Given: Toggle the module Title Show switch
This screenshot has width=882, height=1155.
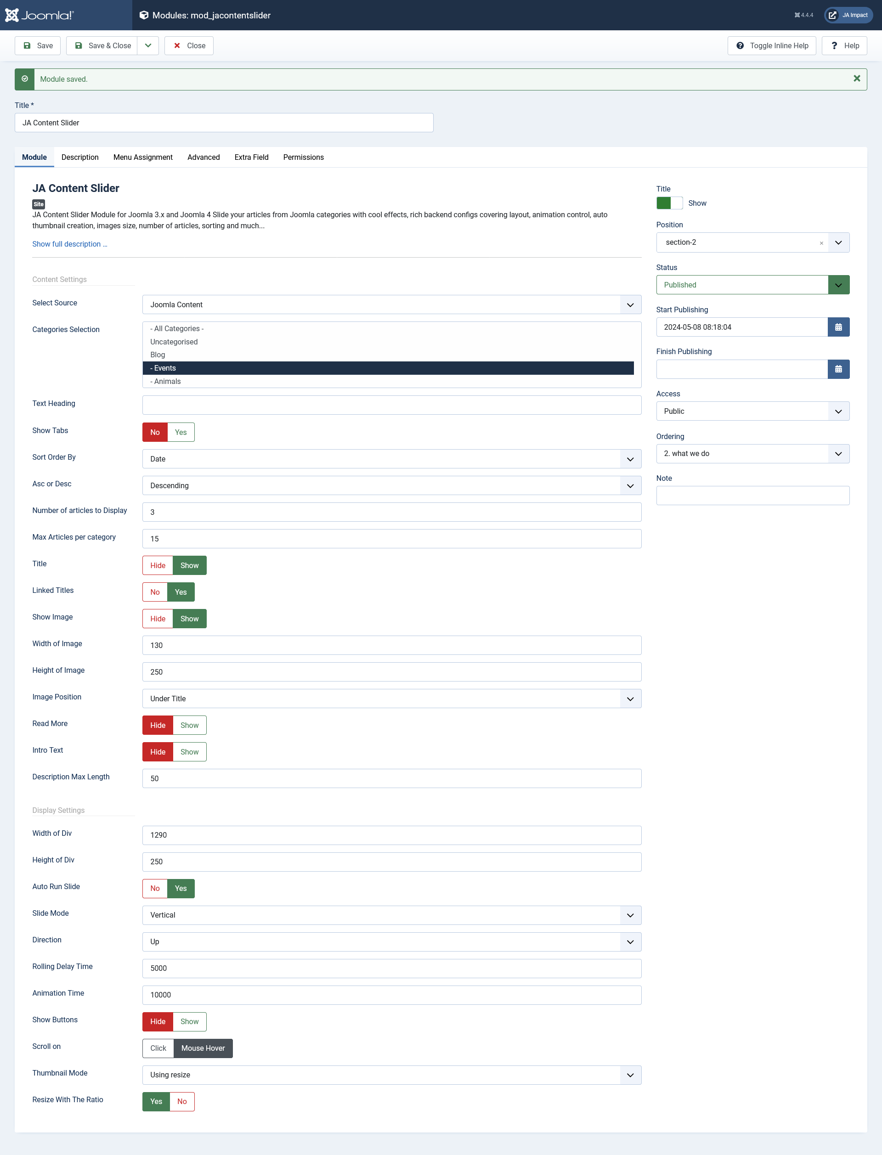Looking at the screenshot, I should click(669, 203).
